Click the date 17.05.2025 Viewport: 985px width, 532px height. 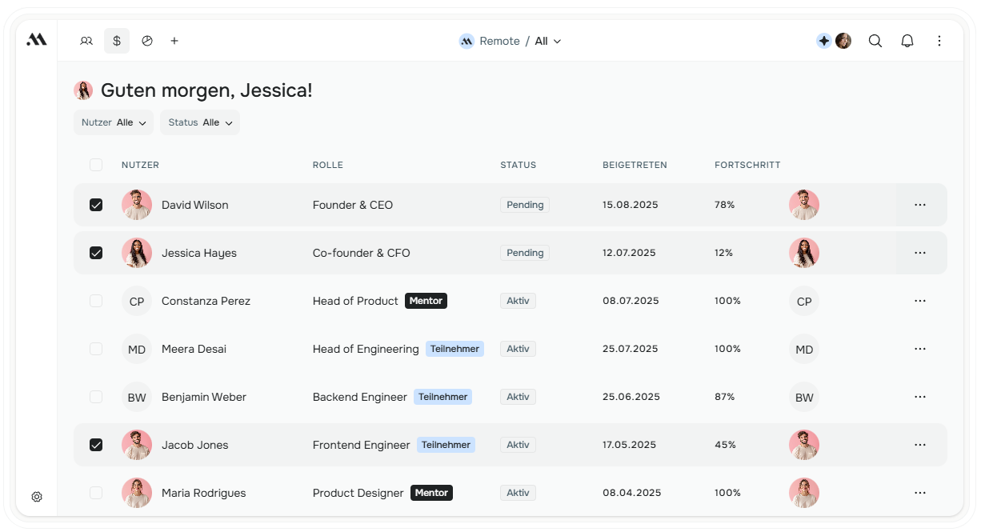630,445
